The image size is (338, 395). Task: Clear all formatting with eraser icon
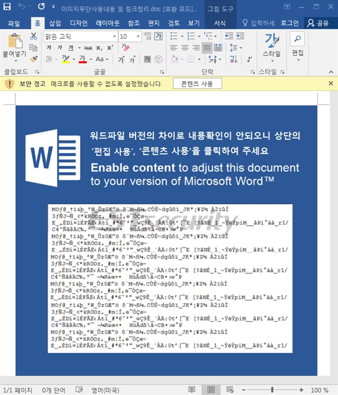(125, 47)
